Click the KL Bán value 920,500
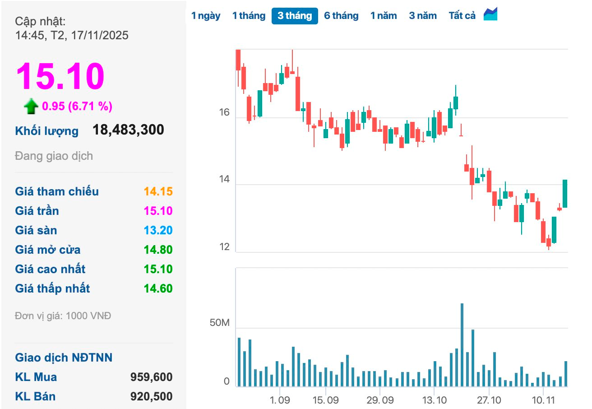The image size is (592, 409). tap(151, 396)
